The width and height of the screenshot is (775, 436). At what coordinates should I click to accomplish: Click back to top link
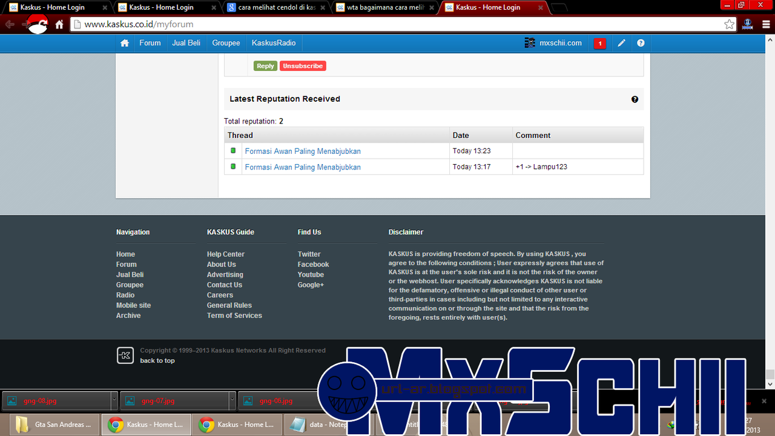tap(157, 361)
